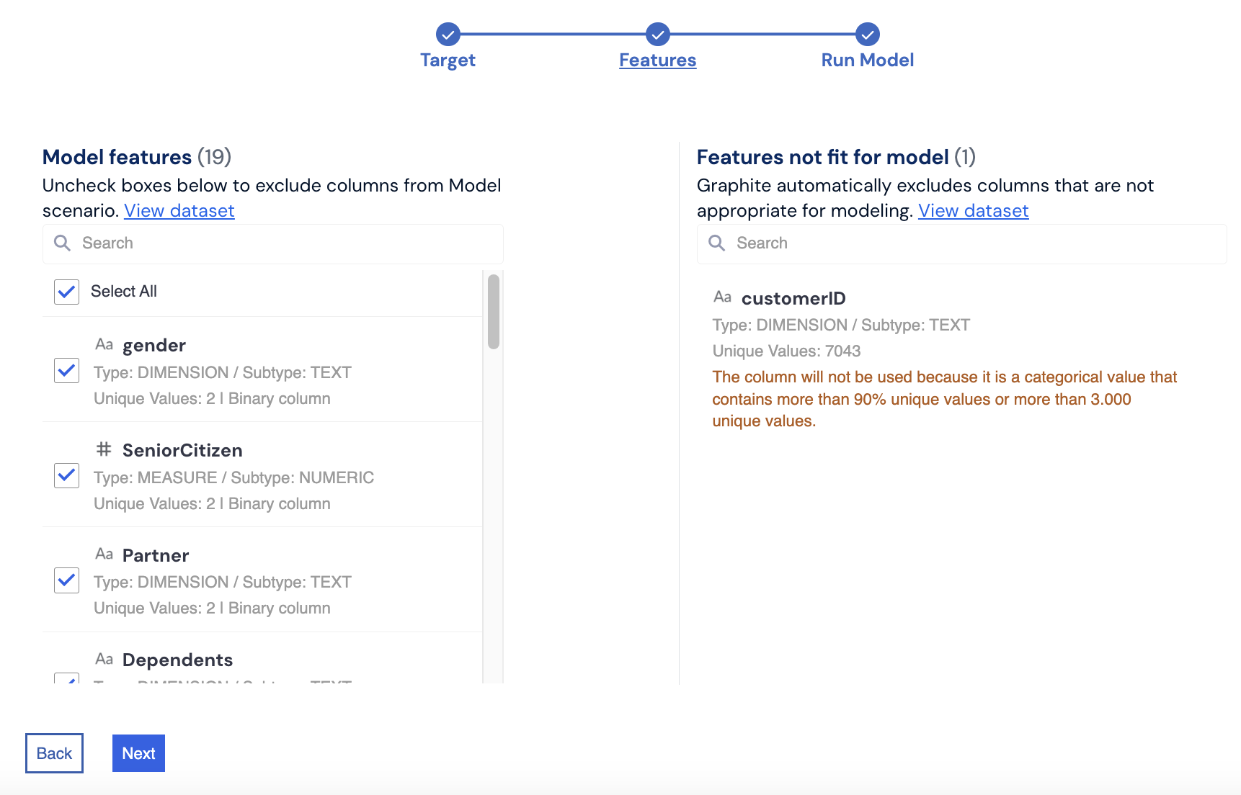The width and height of the screenshot is (1241, 795).
Task: Click the text type icon beside Partner
Action: (104, 554)
